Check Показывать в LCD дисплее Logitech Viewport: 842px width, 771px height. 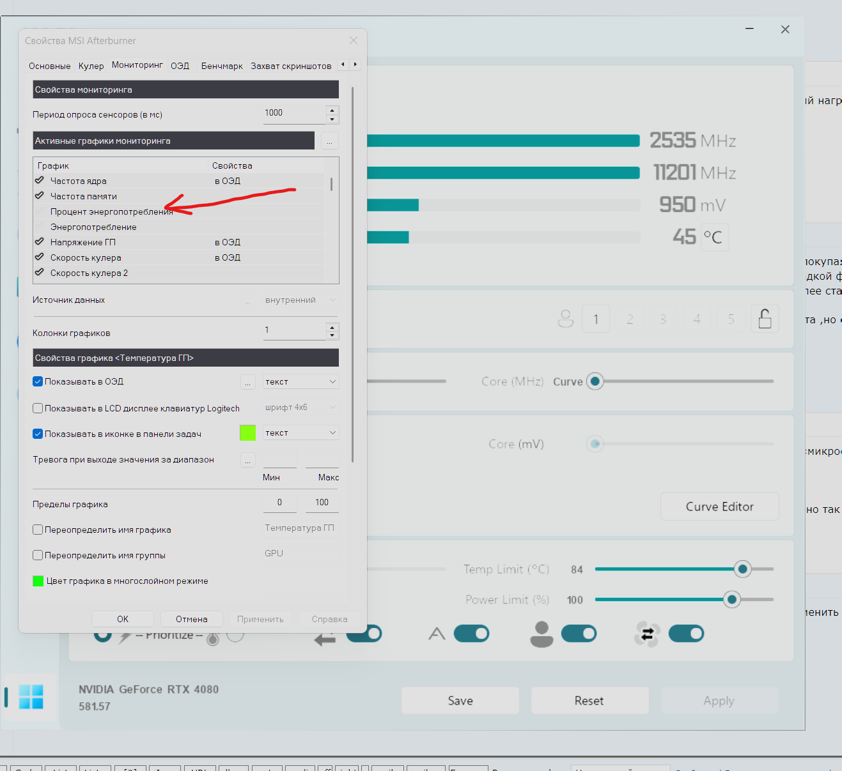[38, 408]
